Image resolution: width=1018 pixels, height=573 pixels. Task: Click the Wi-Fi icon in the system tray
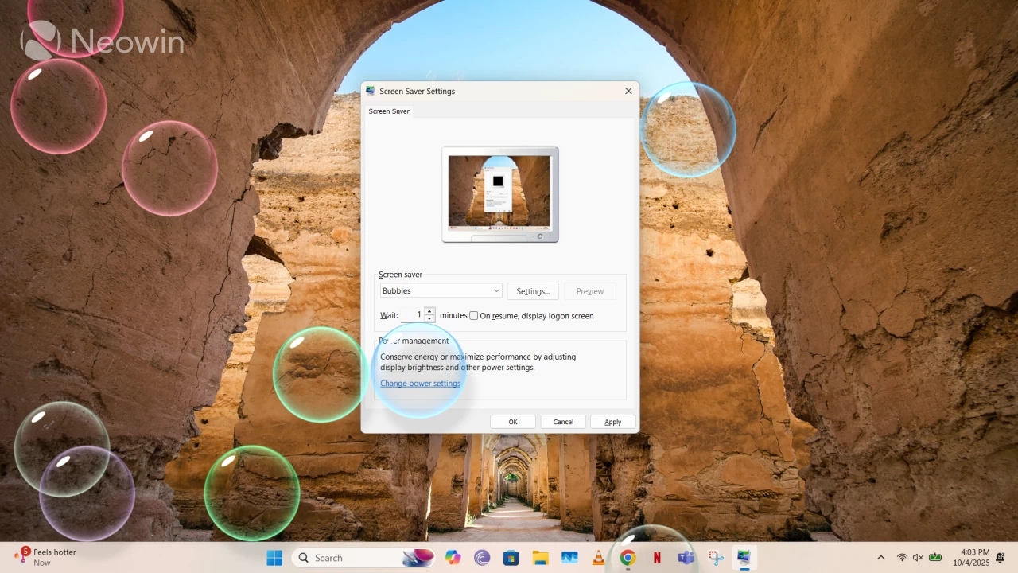coord(902,557)
